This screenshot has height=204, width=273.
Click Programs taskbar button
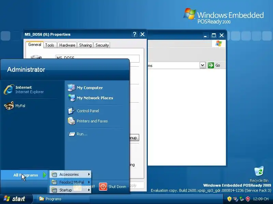[x=63, y=199]
